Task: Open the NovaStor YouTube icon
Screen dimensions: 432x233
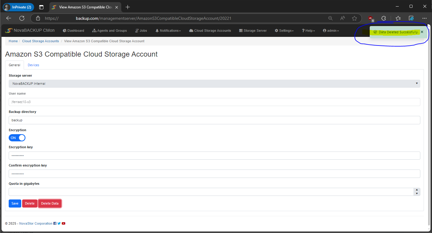Action: [x=63, y=223]
